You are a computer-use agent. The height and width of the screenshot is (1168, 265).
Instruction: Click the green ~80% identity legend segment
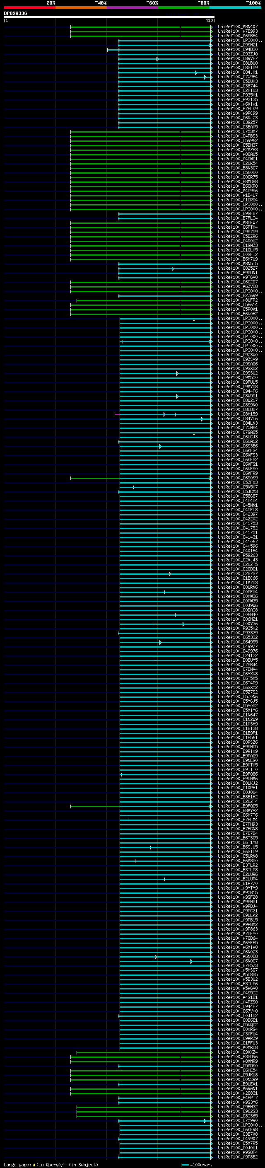[183, 8]
